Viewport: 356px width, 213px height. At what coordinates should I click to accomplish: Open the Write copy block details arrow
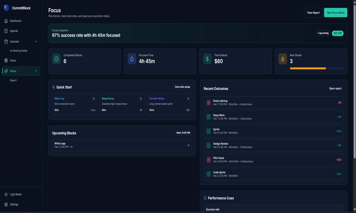click(188, 145)
